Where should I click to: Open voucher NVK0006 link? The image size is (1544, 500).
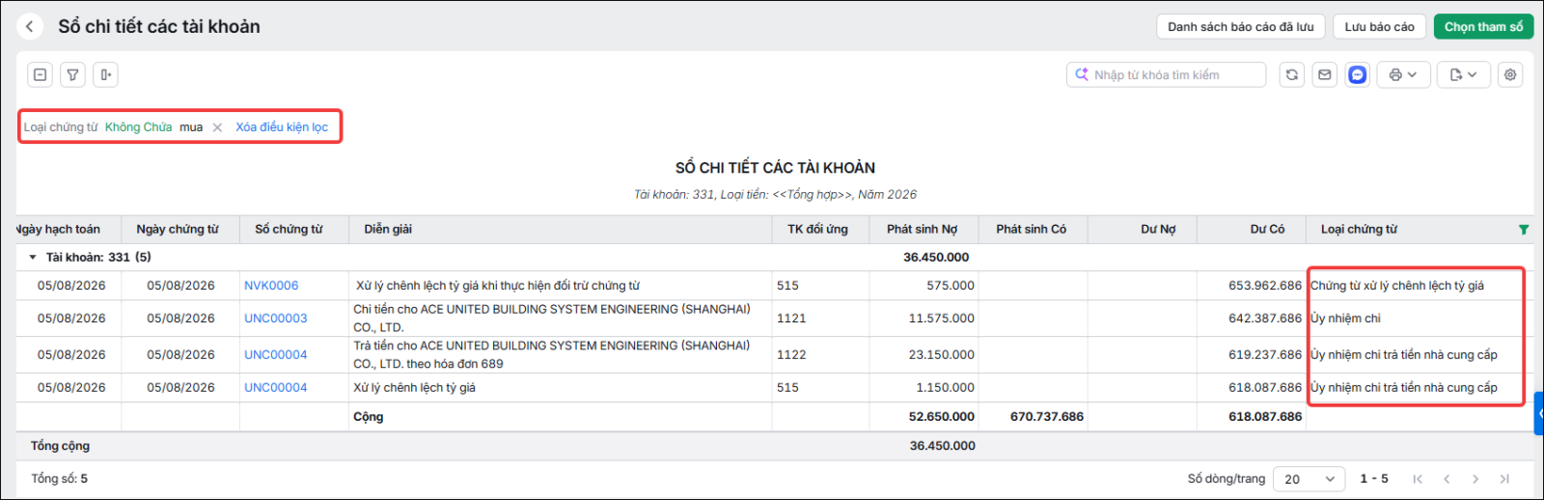pos(271,286)
